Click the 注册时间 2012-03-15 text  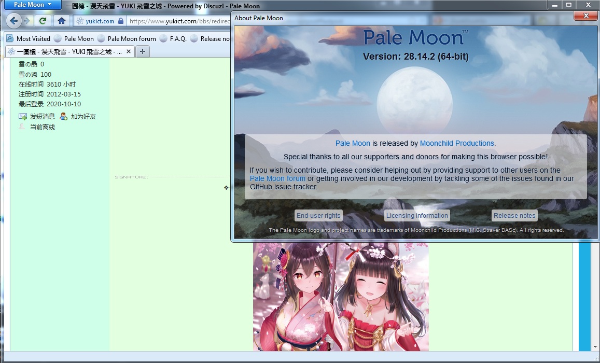point(50,94)
